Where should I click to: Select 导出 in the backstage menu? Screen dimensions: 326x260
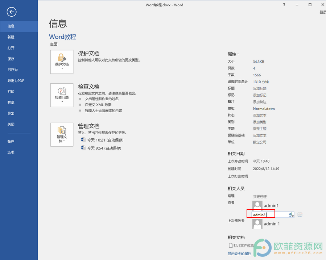coord(19,113)
